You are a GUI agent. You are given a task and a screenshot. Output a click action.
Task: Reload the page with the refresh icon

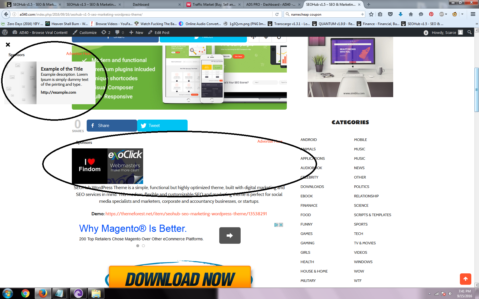click(x=277, y=14)
